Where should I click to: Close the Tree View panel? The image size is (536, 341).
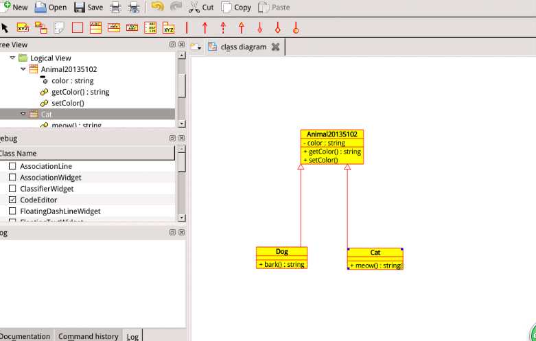tap(181, 45)
